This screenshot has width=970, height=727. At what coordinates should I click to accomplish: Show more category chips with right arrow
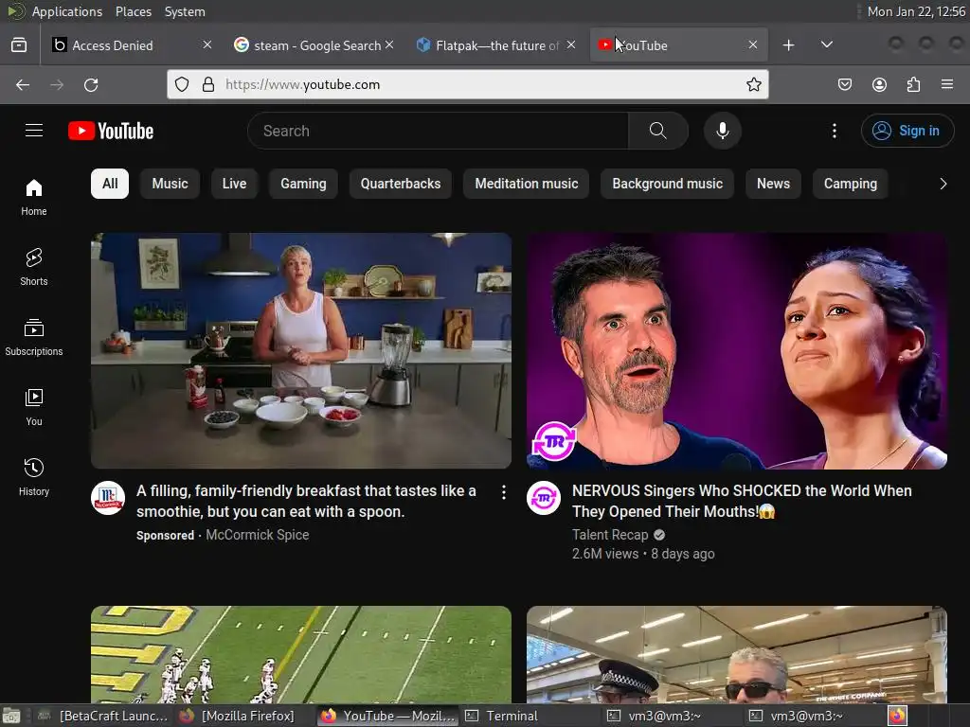tap(943, 184)
